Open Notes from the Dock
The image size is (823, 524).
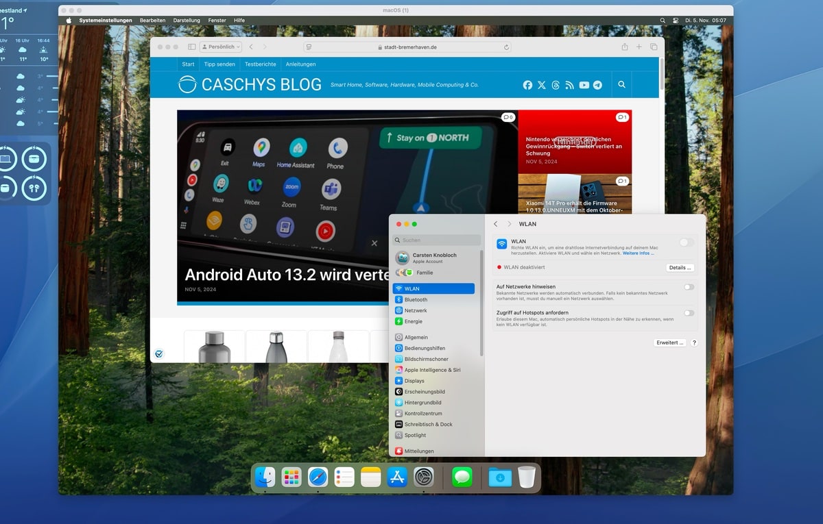[x=370, y=477]
